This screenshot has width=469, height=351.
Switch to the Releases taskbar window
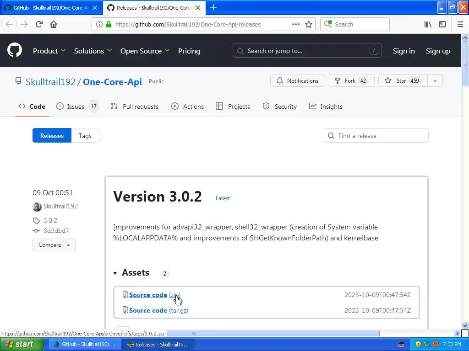pos(158,345)
